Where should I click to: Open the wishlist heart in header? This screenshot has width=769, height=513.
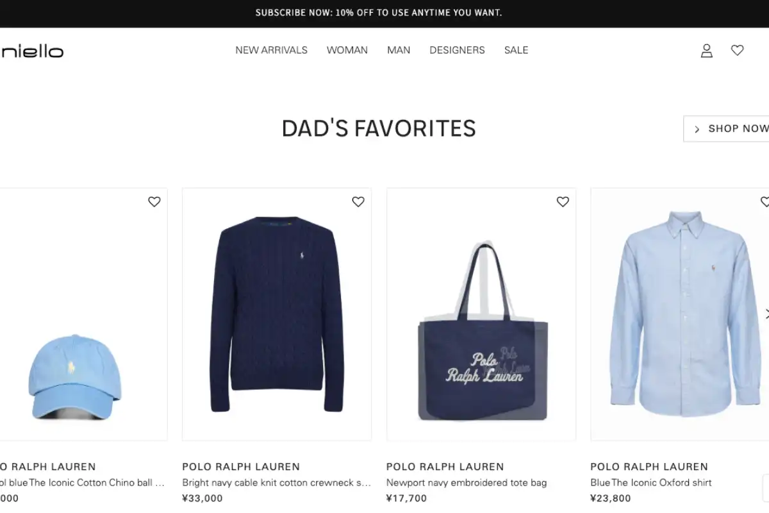(x=737, y=50)
